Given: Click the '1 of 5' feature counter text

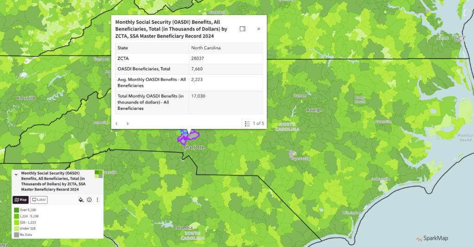Looking at the screenshot, I should [x=258, y=123].
